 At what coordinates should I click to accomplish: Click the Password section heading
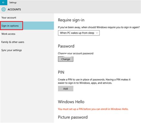point(66,46)
